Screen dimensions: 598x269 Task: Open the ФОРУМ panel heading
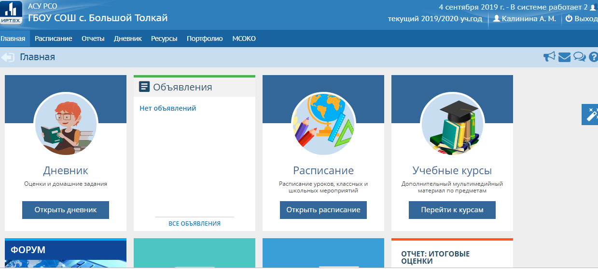tap(28, 250)
